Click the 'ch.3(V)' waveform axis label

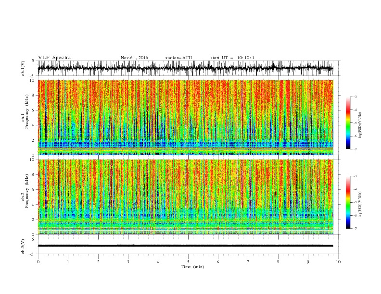pyautogui.click(x=23, y=246)
